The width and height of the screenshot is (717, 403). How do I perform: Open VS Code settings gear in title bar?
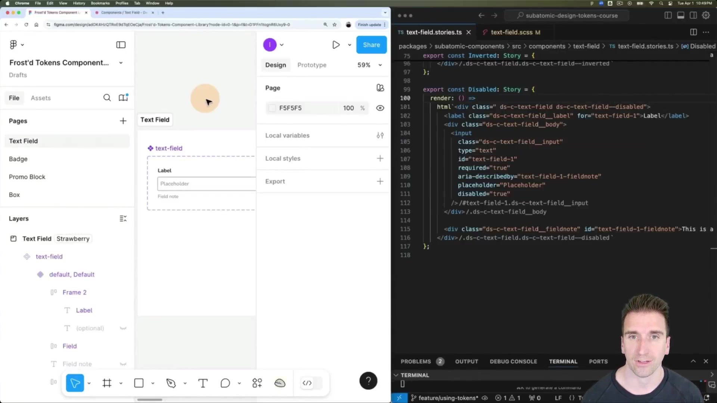click(x=706, y=15)
